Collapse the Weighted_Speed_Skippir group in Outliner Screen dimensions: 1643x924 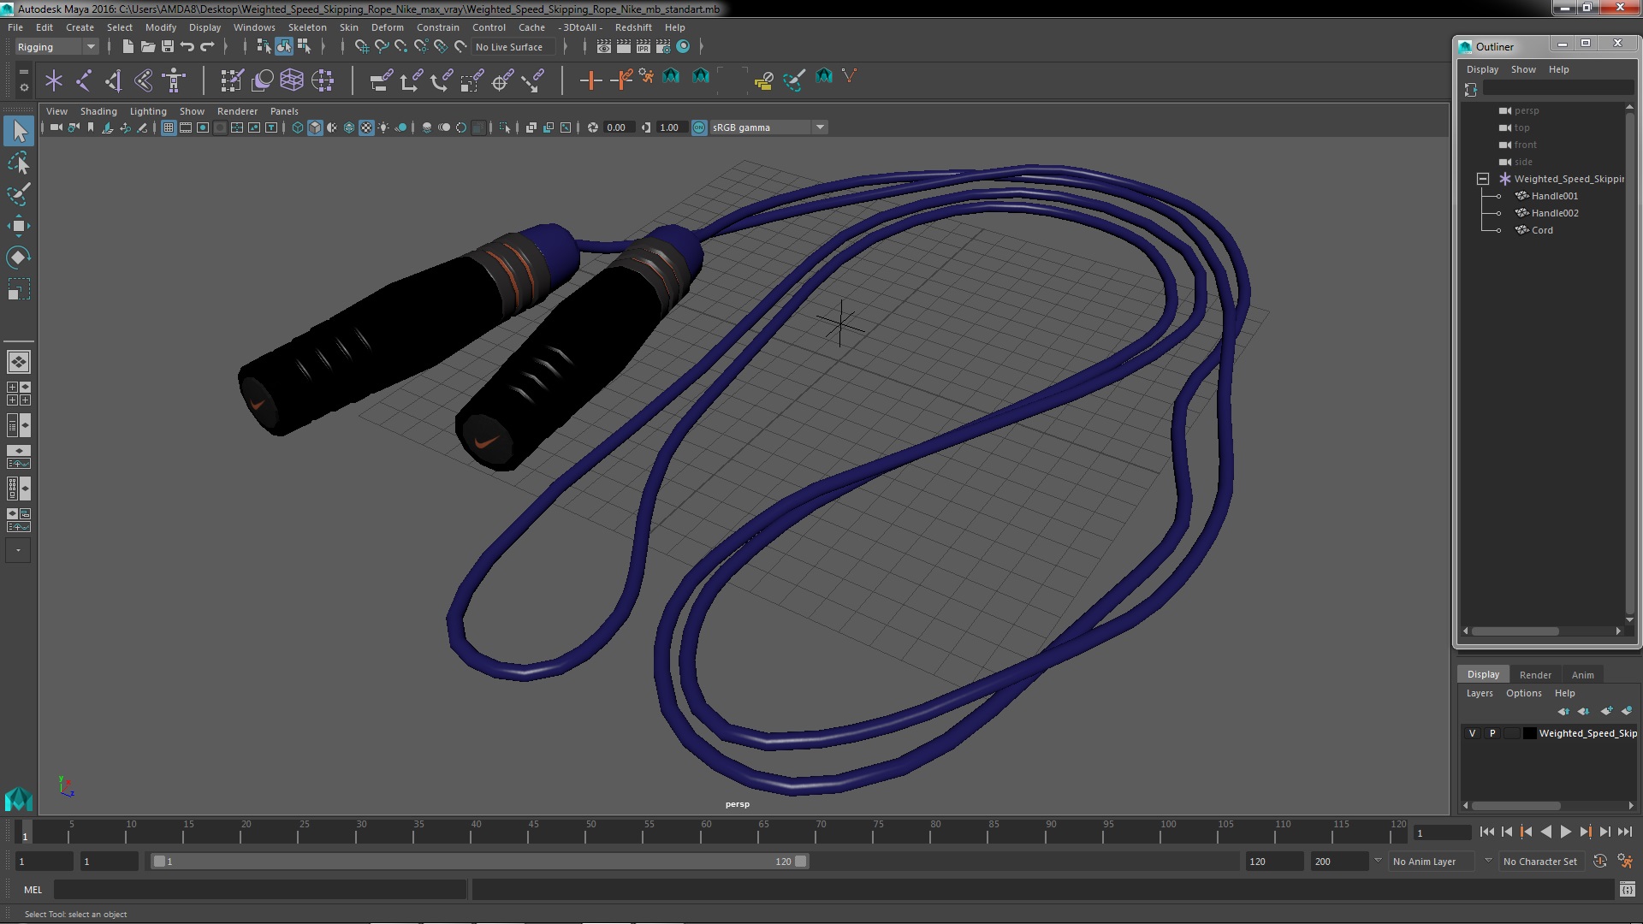coord(1483,179)
